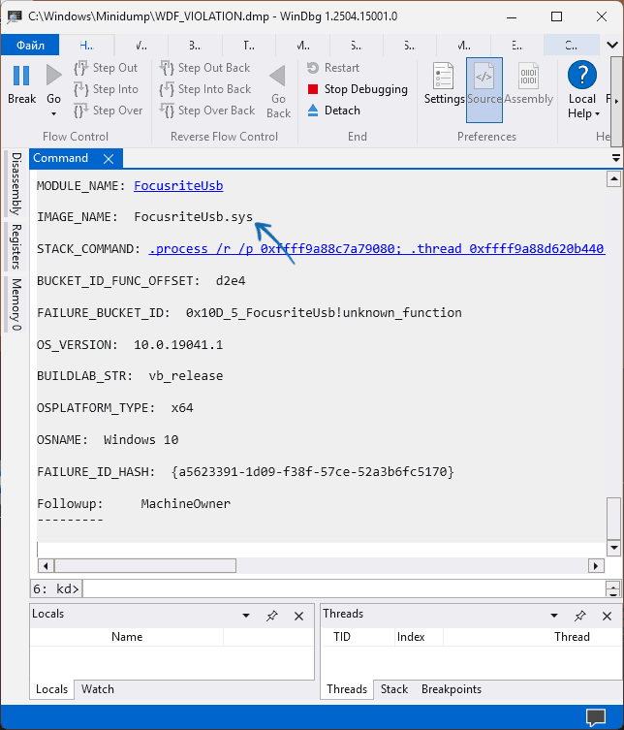Click the Go Back arrow icon
Image resolution: width=624 pixels, height=730 pixels.
pyautogui.click(x=278, y=76)
